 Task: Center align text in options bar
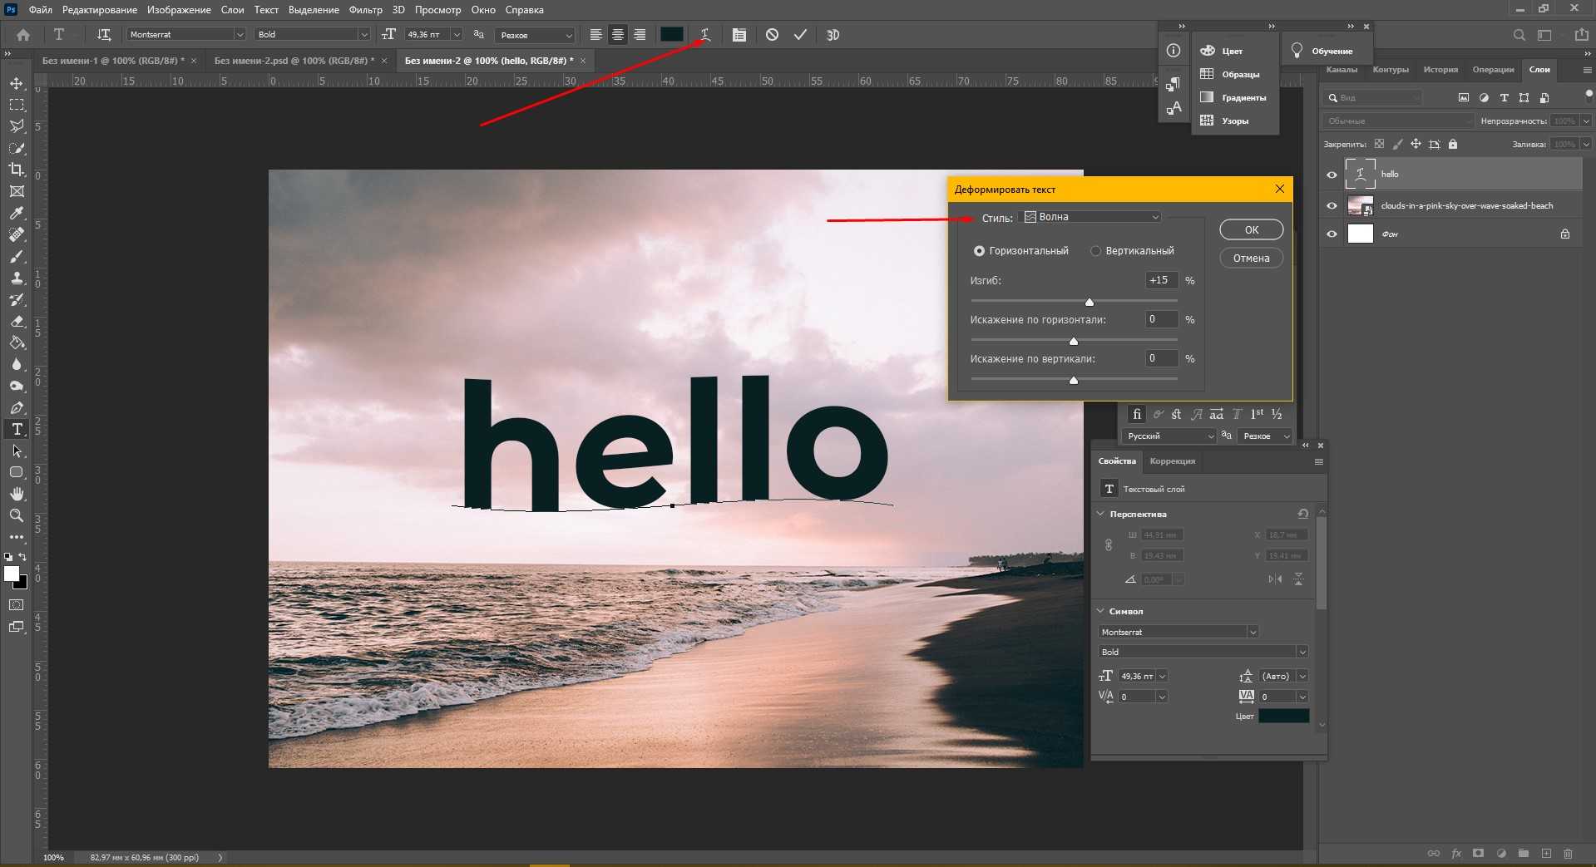[618, 35]
